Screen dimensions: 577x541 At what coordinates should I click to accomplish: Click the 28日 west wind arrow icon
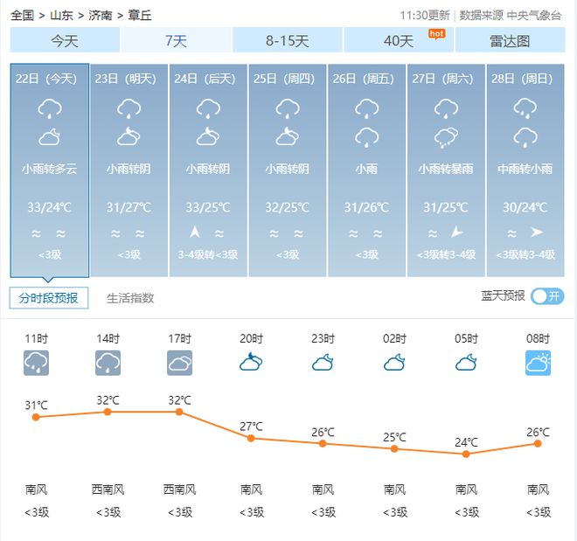tap(537, 232)
